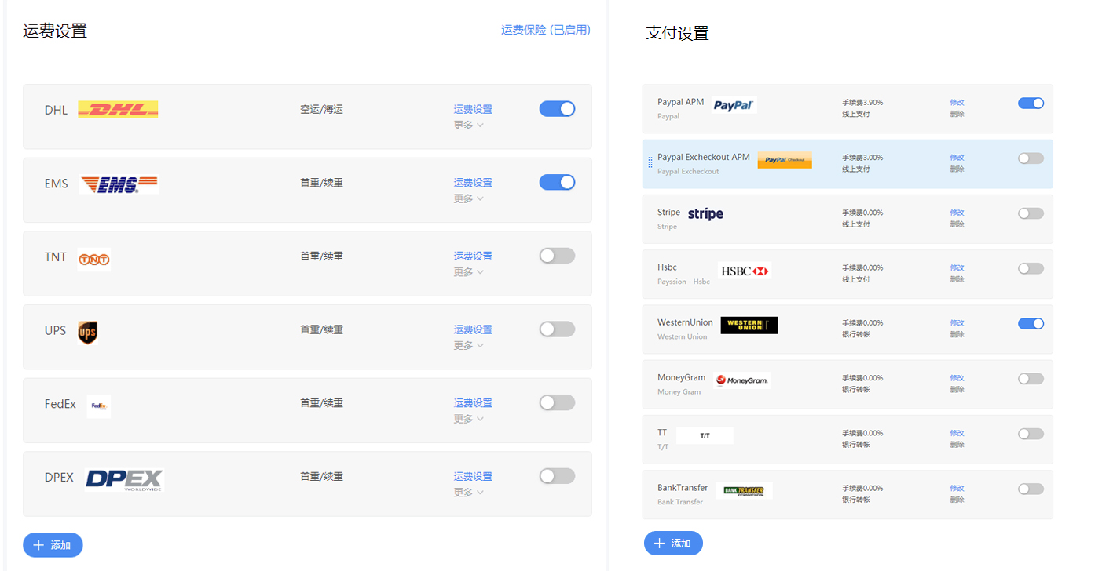Click the HSBC logo icon

pyautogui.click(x=743, y=271)
